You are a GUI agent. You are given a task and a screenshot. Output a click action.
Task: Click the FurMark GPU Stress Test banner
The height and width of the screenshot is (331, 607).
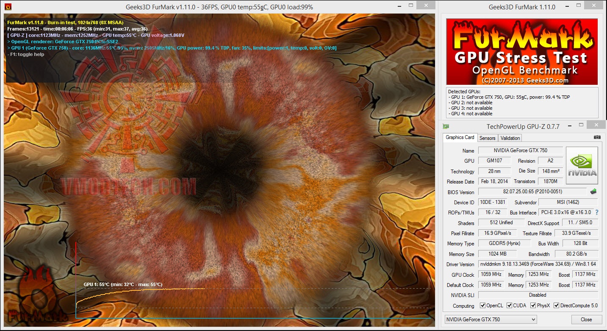click(522, 51)
